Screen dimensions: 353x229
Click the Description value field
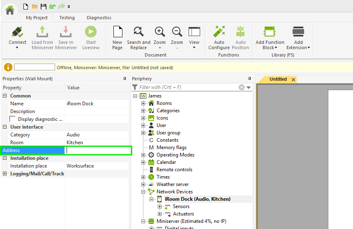pyautogui.click(x=97, y=111)
